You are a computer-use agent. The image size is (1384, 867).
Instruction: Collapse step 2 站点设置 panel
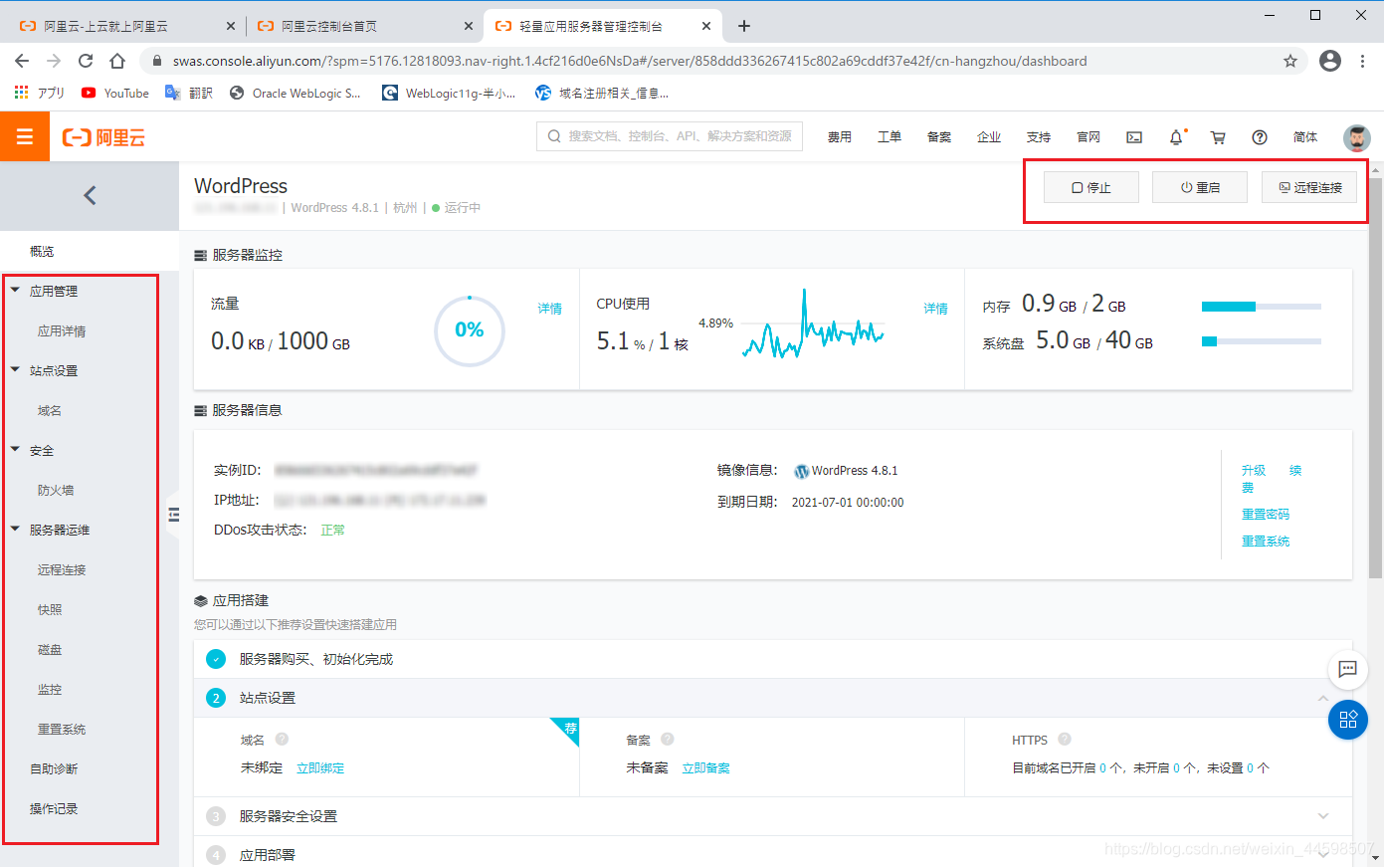click(x=1323, y=698)
